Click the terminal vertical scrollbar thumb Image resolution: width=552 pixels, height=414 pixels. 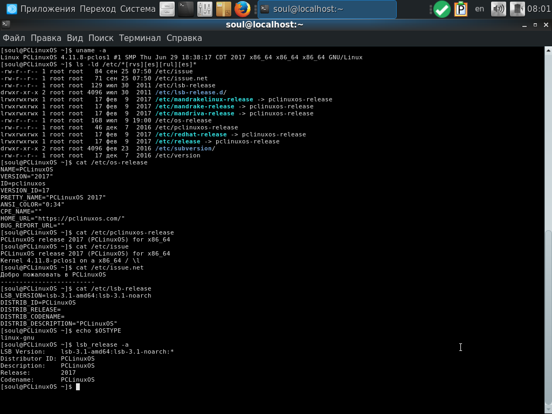(x=548, y=317)
